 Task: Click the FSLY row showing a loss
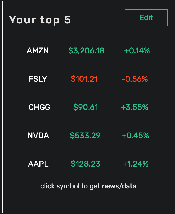pyautogui.click(x=88, y=79)
